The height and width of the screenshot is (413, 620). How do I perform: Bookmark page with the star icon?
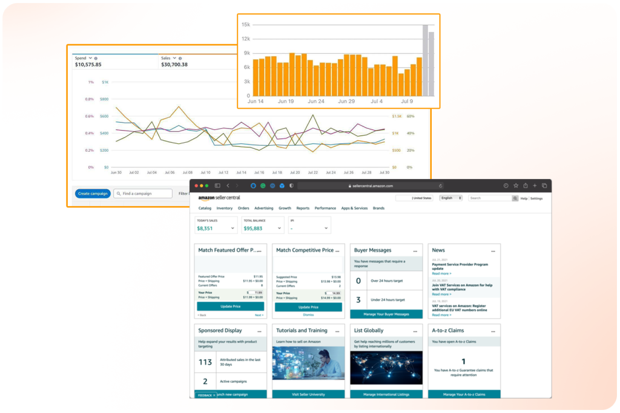click(x=516, y=186)
